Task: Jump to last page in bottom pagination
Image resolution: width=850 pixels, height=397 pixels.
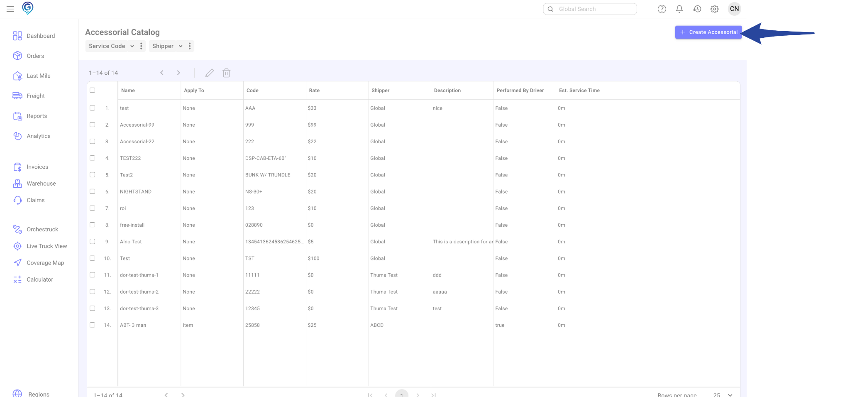Action: coord(433,395)
